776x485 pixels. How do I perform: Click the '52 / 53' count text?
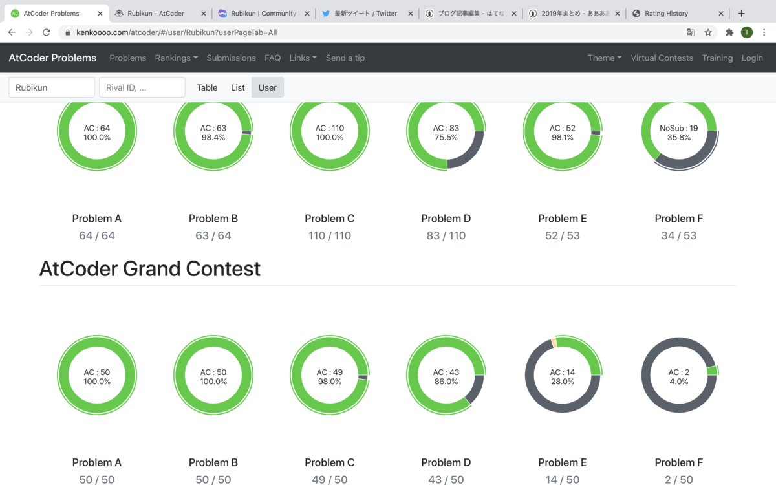pyautogui.click(x=563, y=235)
